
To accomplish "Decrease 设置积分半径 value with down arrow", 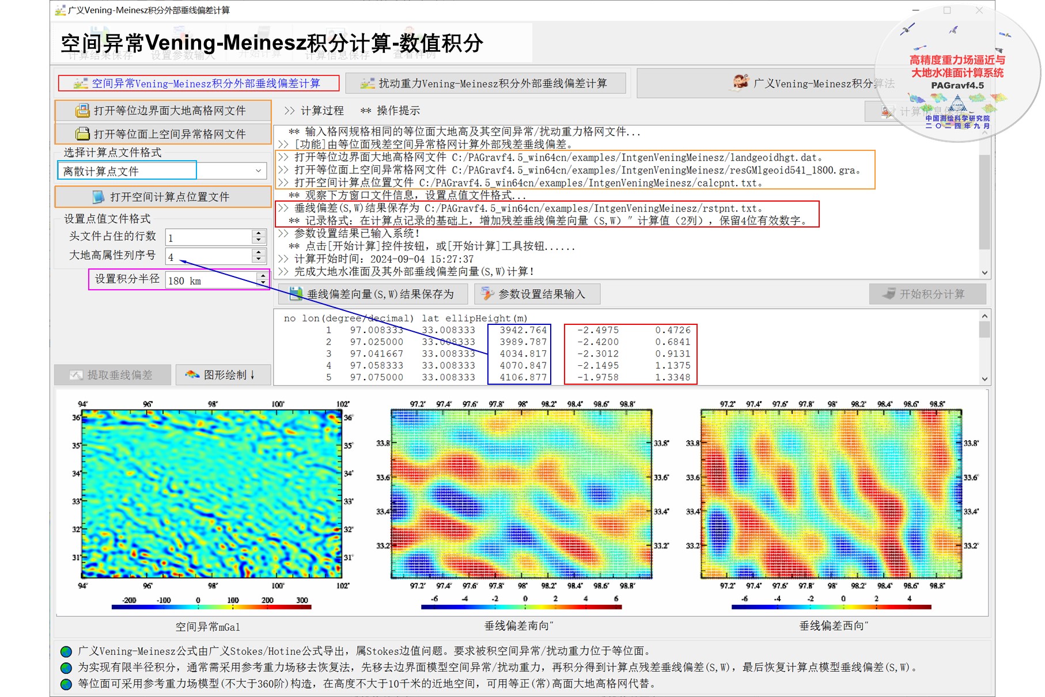I will 263,283.
